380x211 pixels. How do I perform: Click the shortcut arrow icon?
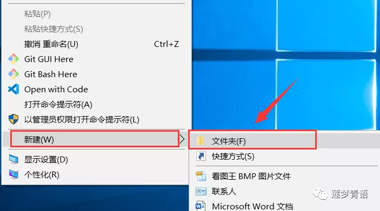click(201, 156)
